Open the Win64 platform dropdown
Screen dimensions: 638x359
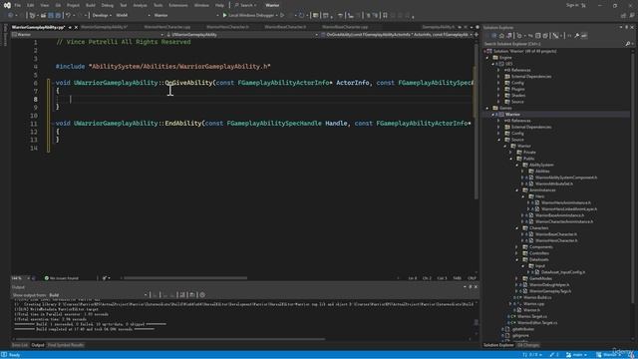coord(133,16)
